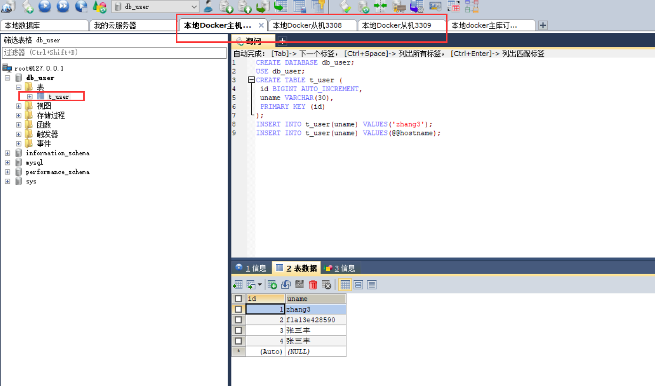Click the execute query play icon

click(x=44, y=6)
